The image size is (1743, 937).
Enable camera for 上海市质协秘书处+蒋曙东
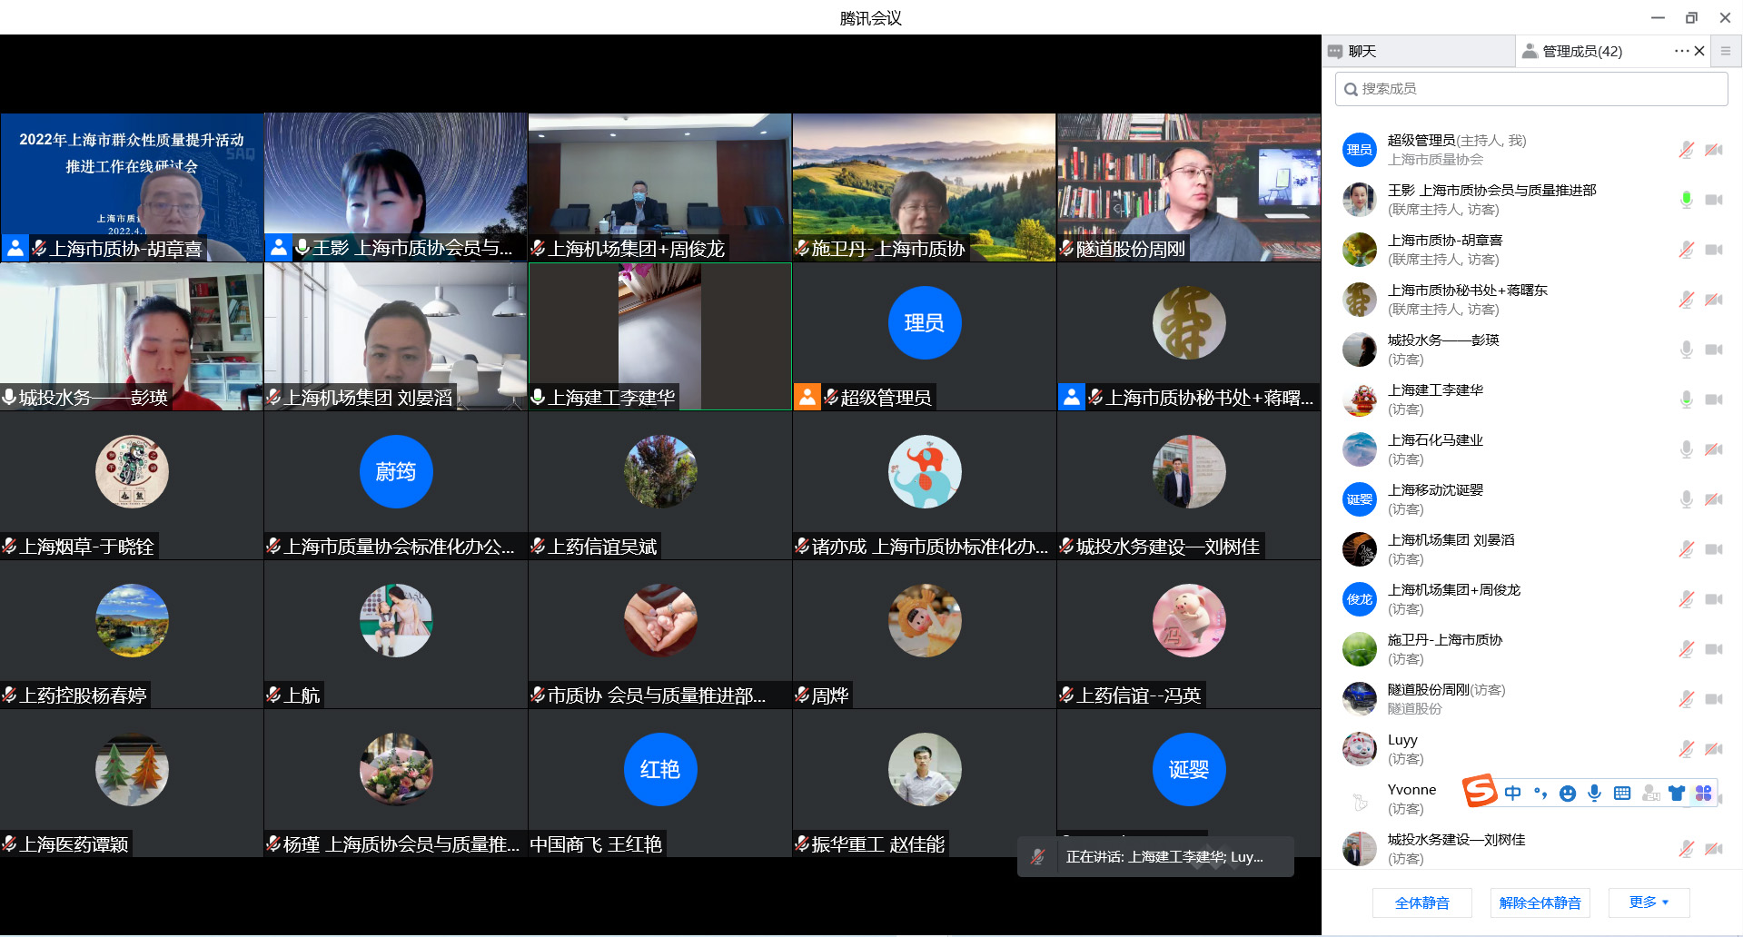click(x=1714, y=300)
